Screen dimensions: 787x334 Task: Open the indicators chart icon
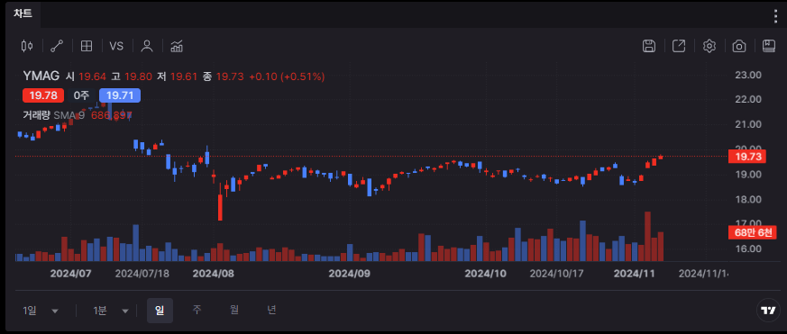pyautogui.click(x=177, y=46)
